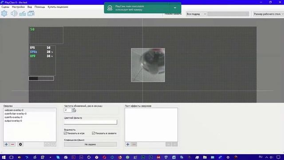Show hidden system tray icons
The height and width of the screenshot is (160, 284).
click(267, 157)
